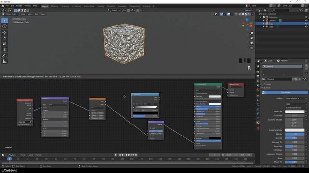Open the Global transform orientation dropdown
This screenshot has height=173, width=309.
coord(114,10)
